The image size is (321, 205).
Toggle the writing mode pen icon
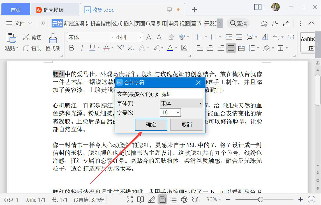click(x=151, y=199)
